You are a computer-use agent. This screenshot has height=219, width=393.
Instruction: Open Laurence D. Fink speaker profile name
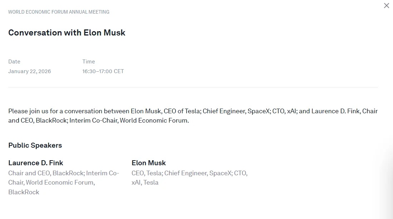point(36,163)
